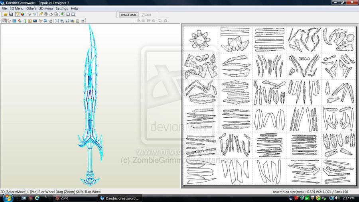
Task: Open the 2D Menu
Action: (x=46, y=8)
